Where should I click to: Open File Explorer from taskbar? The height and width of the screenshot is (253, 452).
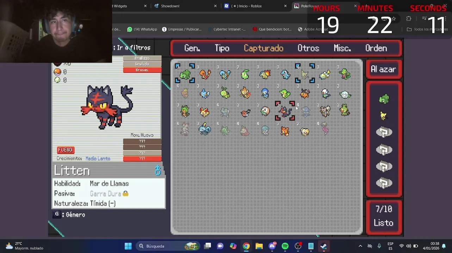point(259,246)
